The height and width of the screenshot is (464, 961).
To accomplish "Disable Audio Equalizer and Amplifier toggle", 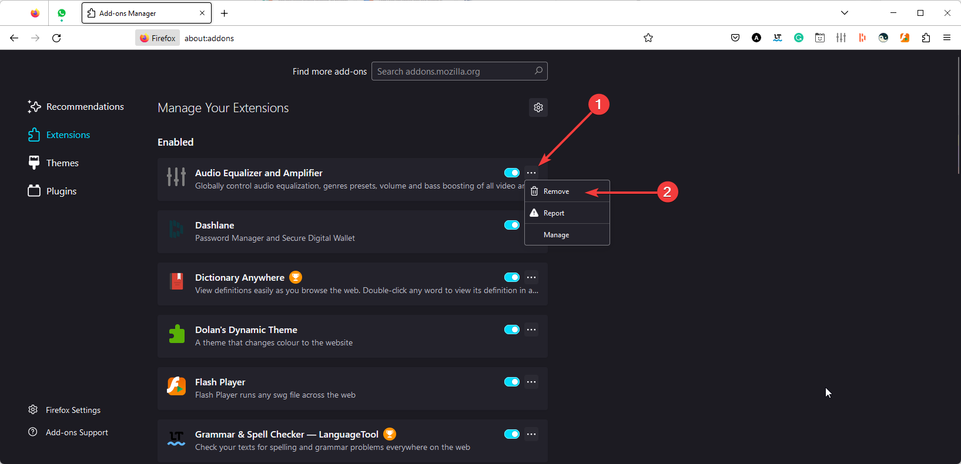I will pyautogui.click(x=512, y=173).
